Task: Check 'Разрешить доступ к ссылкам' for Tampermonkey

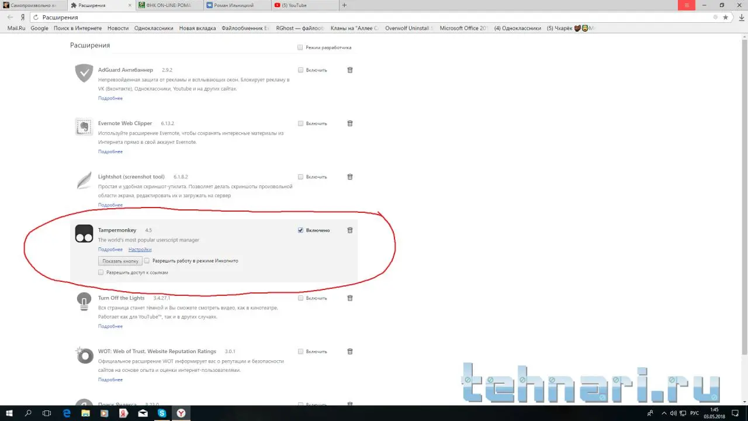Action: (x=101, y=272)
